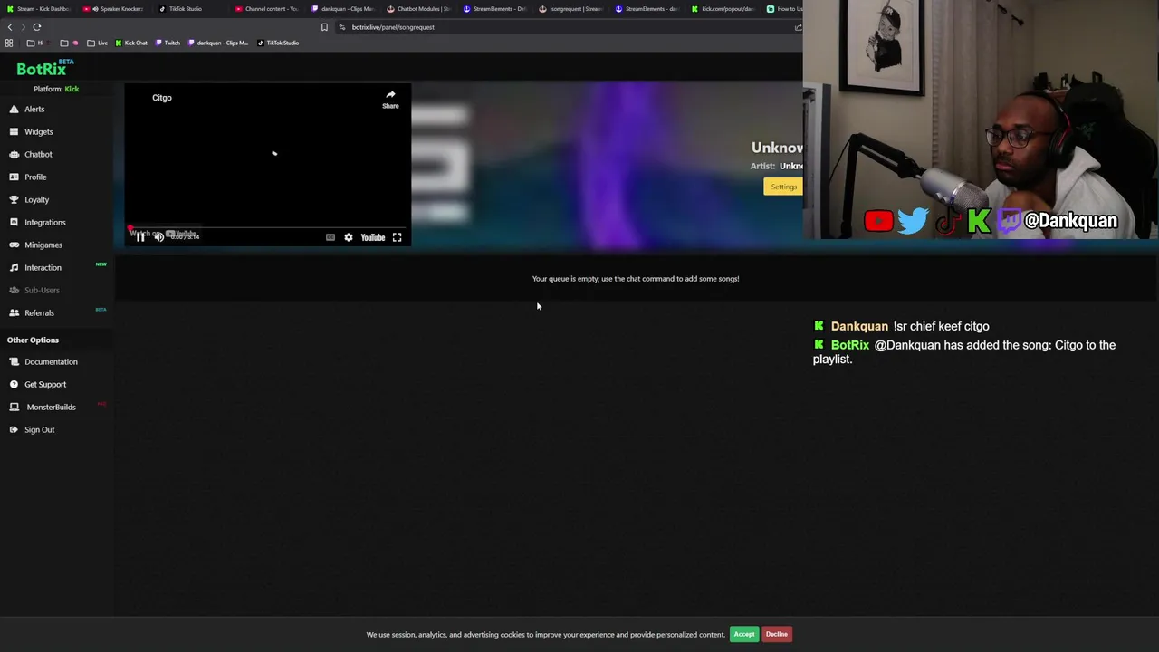Seek using the video progress bar

point(268,228)
